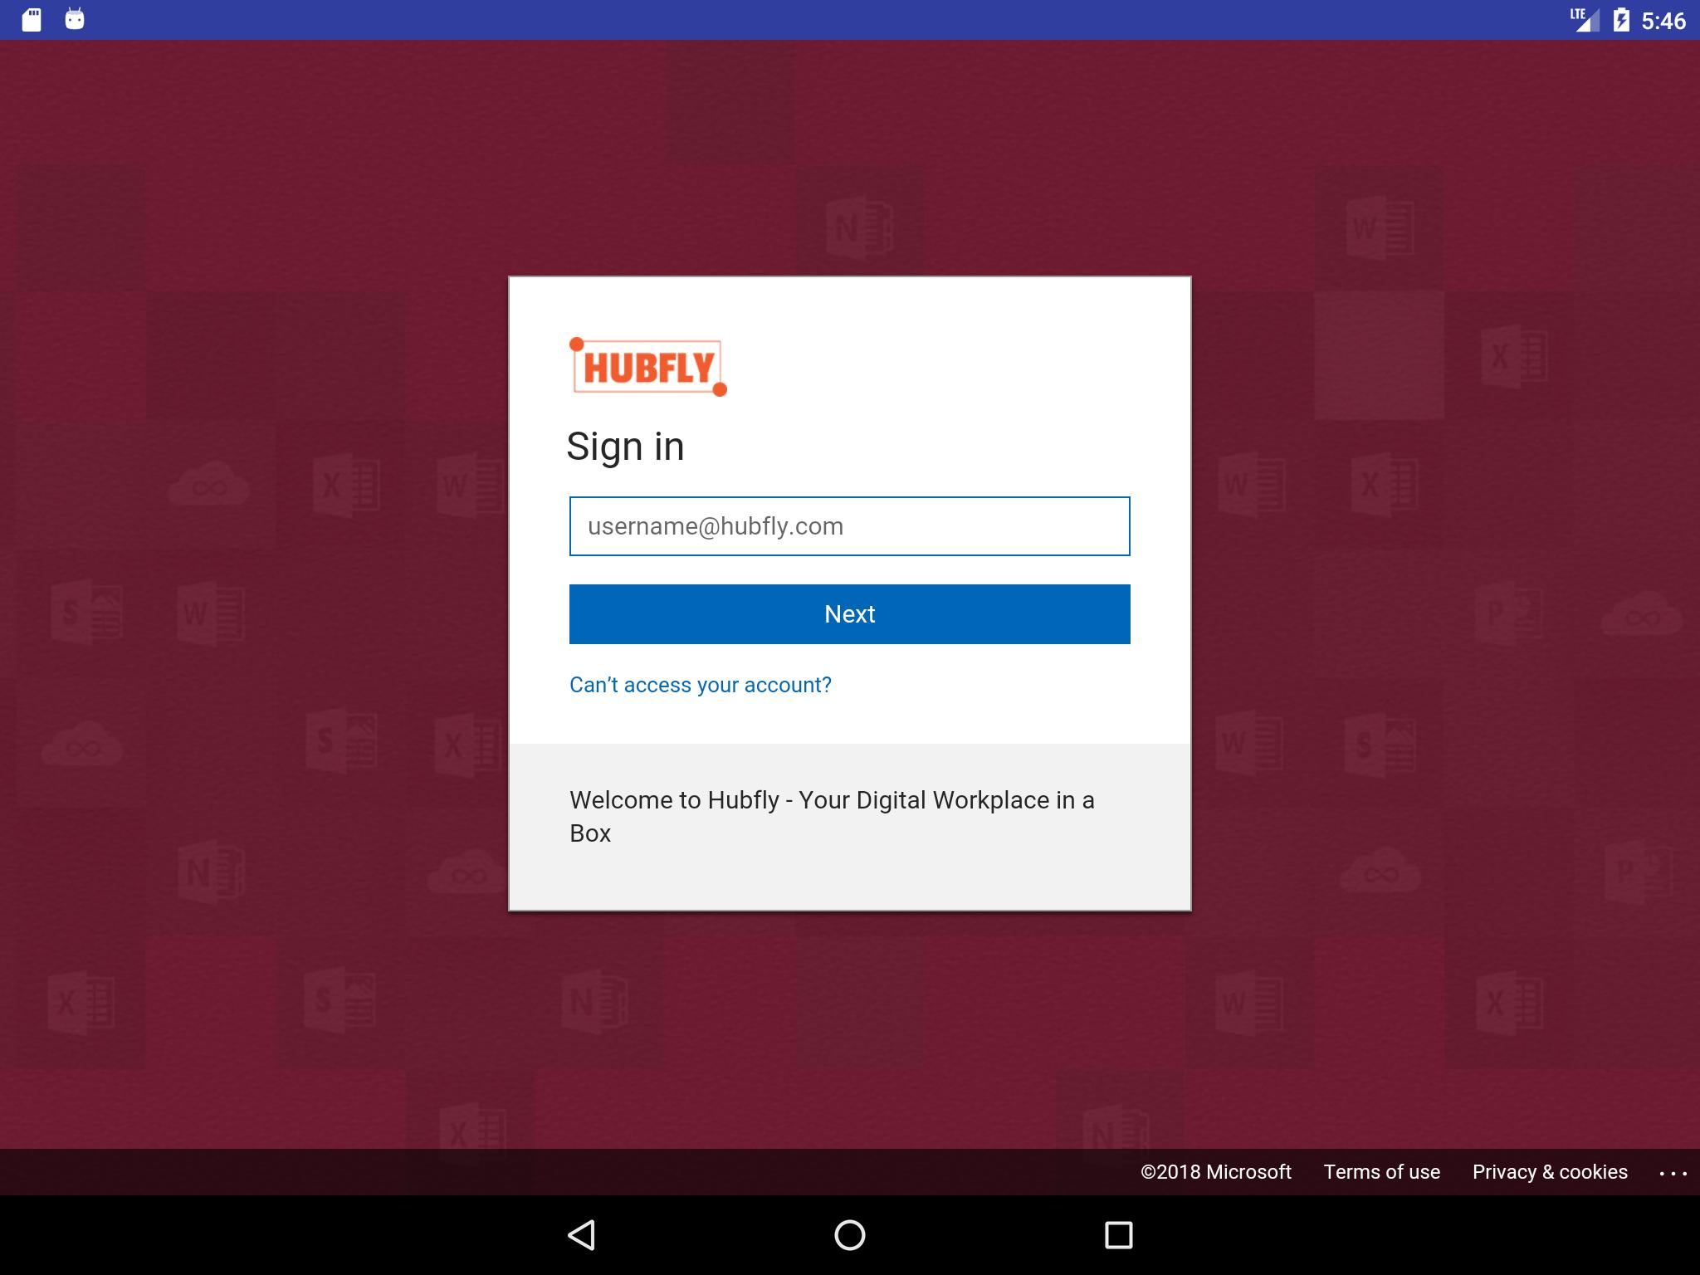Tap the 5:46 clock in status bar

pyautogui.click(x=1663, y=21)
